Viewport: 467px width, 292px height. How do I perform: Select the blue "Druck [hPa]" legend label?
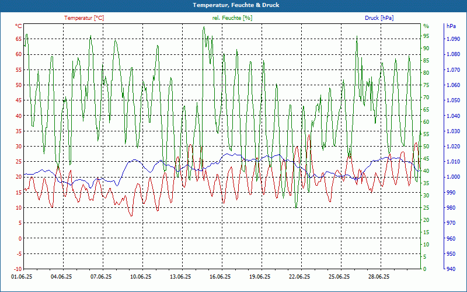379,18
